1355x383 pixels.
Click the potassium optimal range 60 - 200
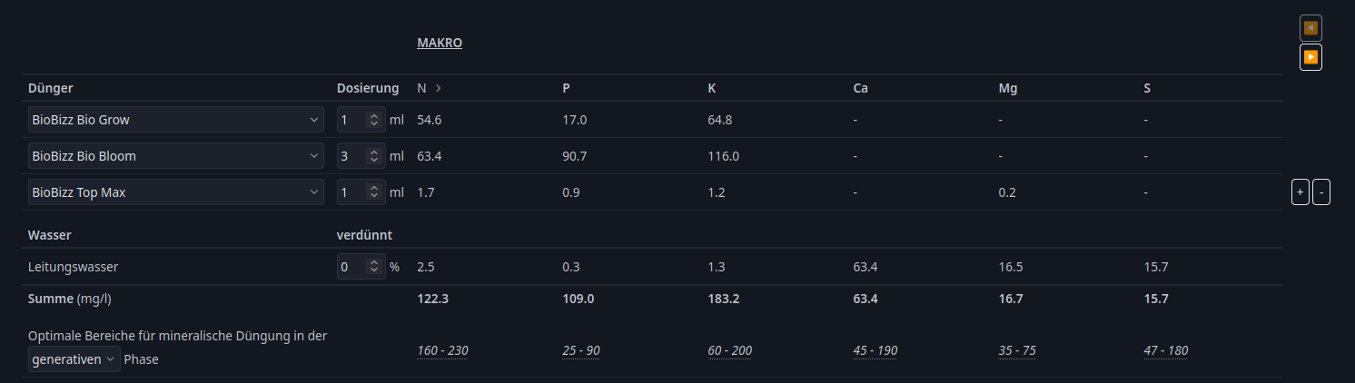point(730,351)
